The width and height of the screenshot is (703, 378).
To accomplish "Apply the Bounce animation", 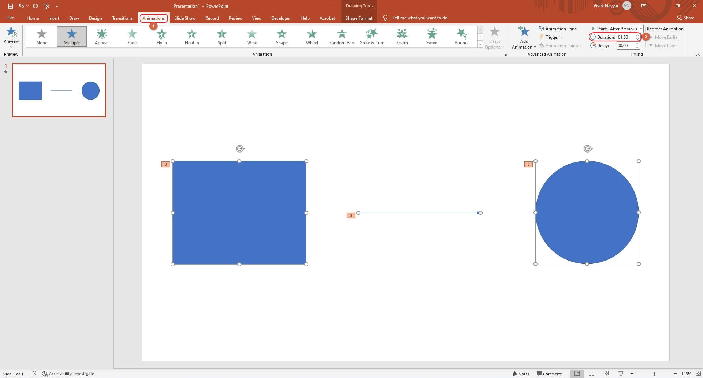I will pyautogui.click(x=462, y=37).
